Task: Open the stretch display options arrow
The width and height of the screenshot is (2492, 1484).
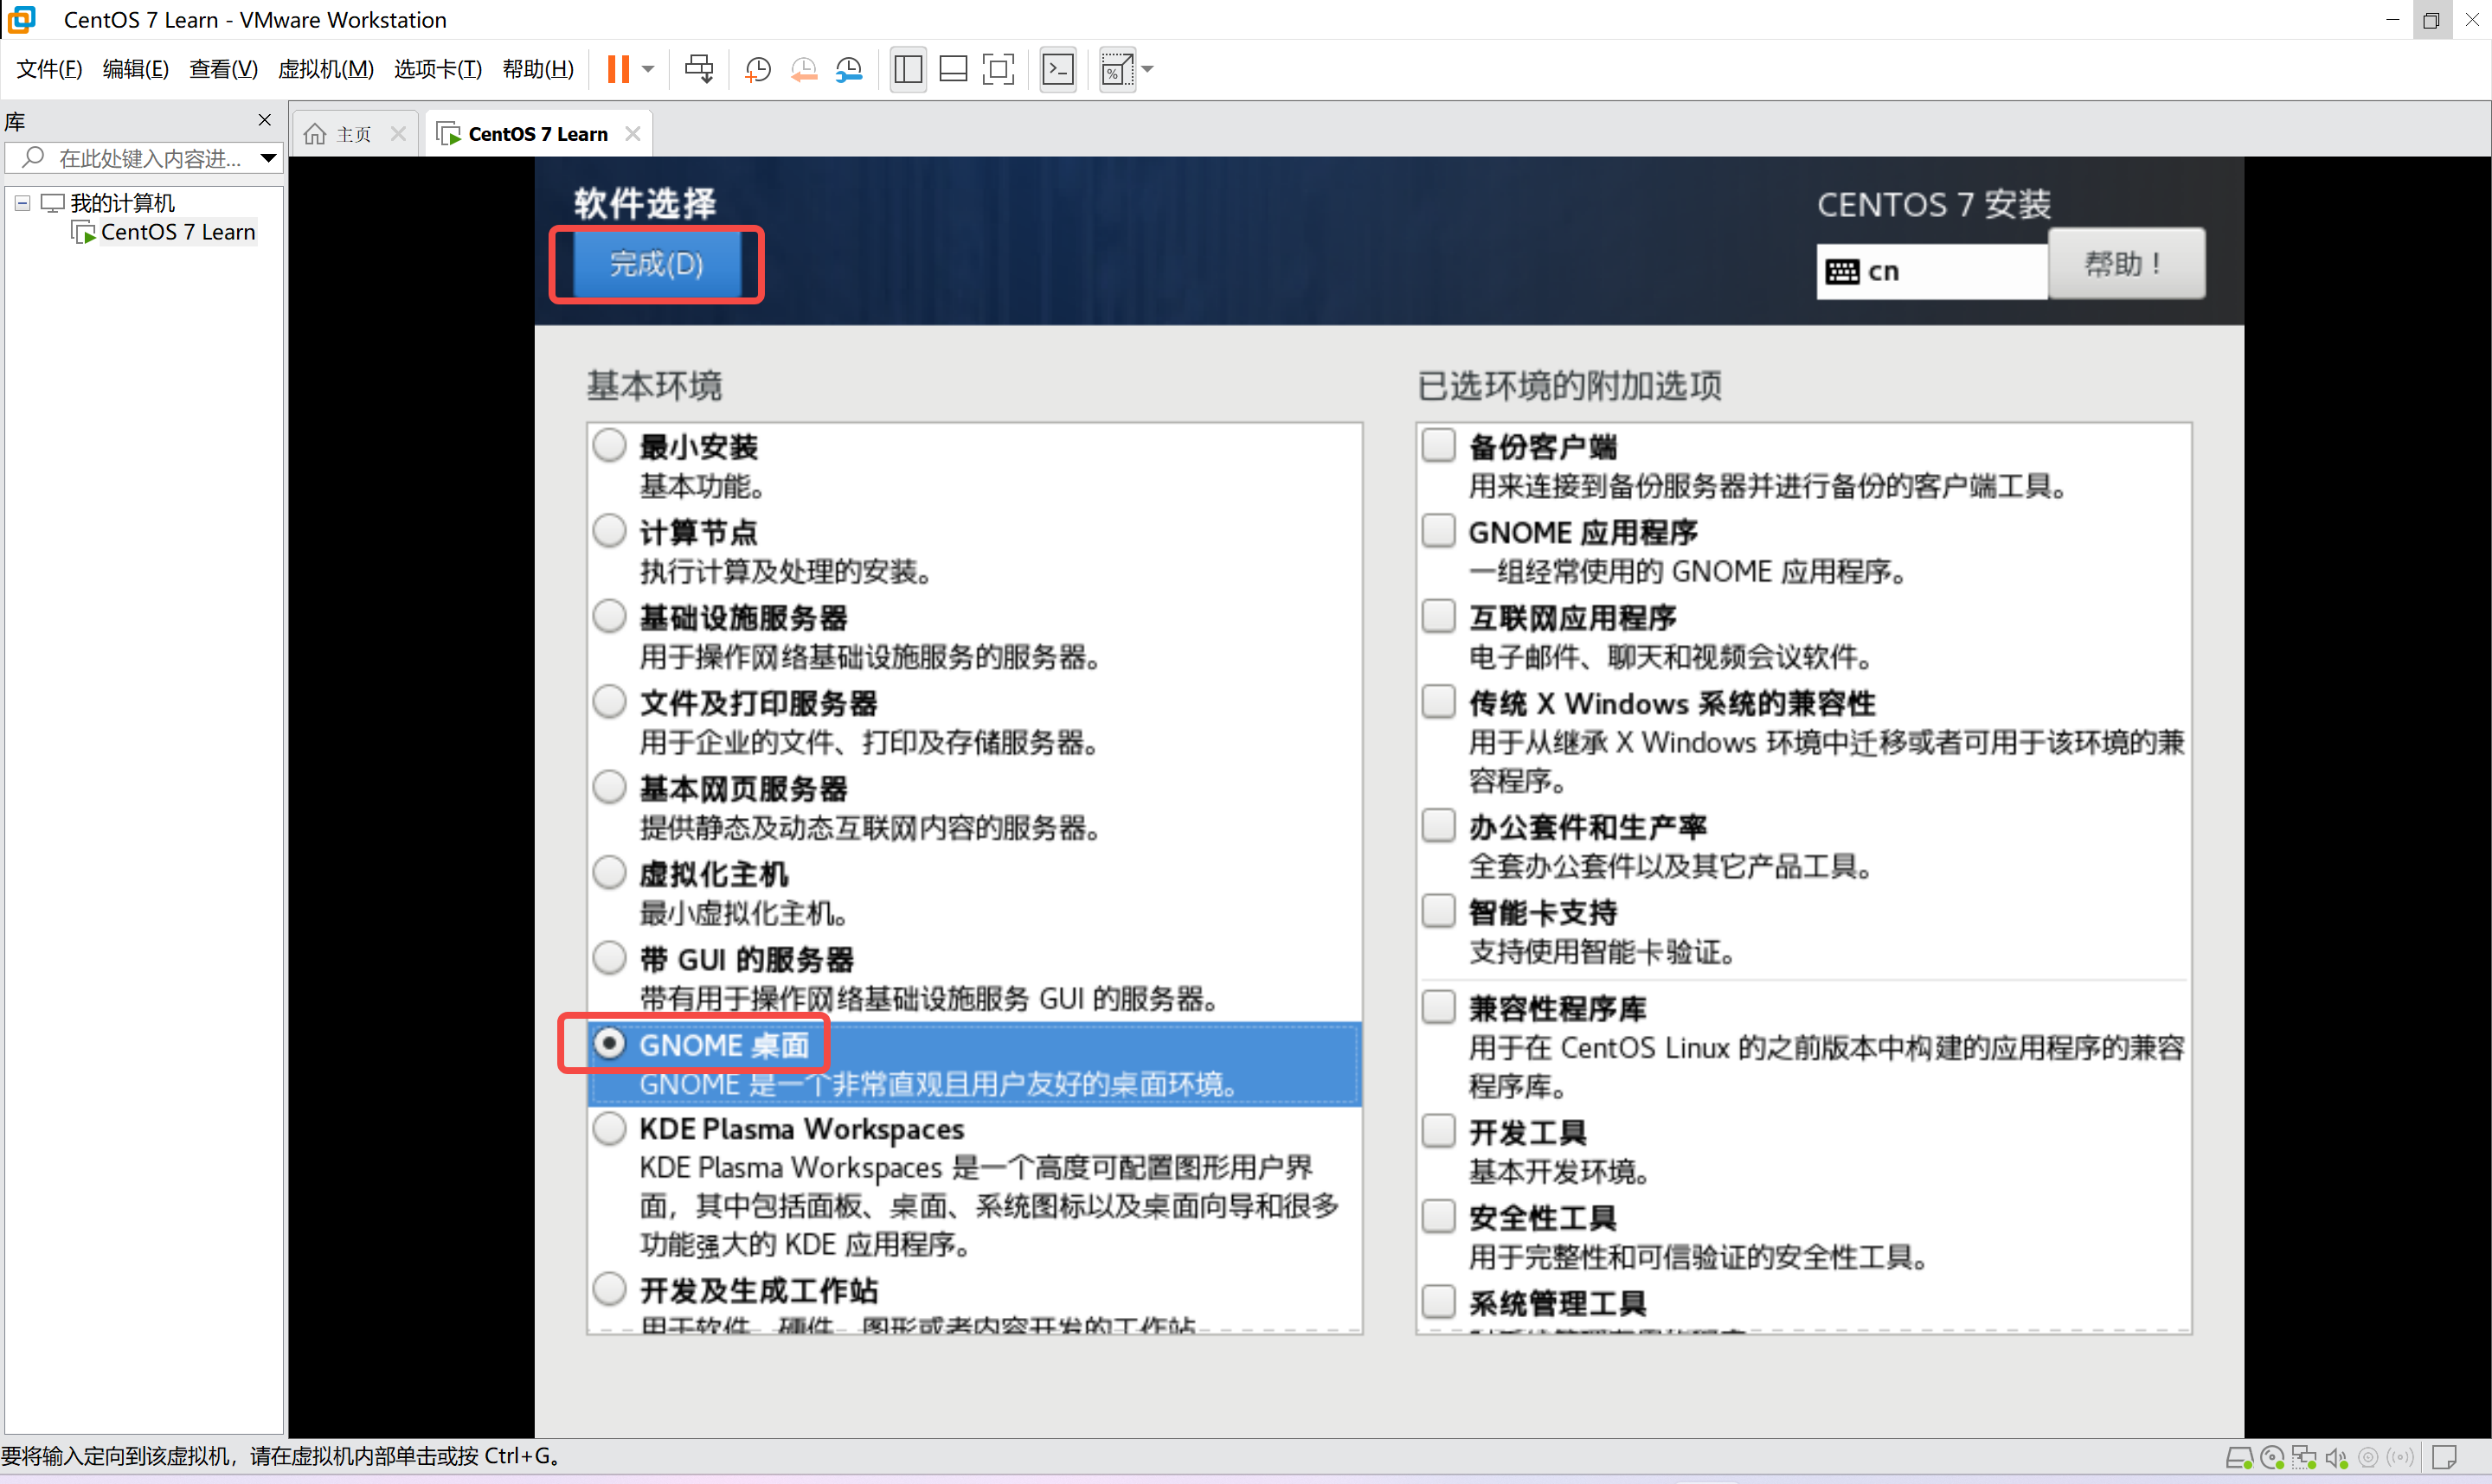Action: pyautogui.click(x=1147, y=69)
